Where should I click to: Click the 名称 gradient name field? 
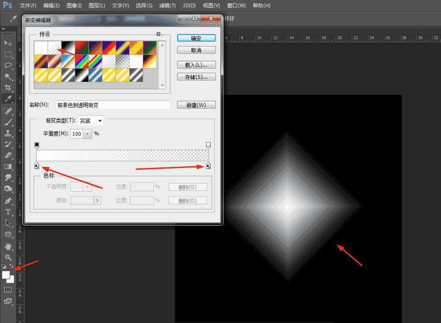pyautogui.click(x=112, y=105)
